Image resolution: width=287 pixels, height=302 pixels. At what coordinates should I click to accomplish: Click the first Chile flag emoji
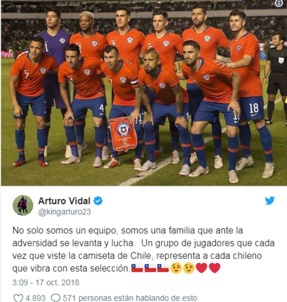(x=137, y=268)
